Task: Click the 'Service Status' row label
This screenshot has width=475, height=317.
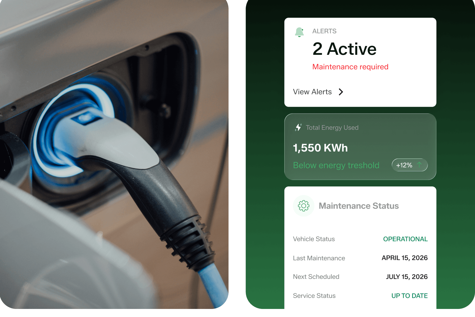Action: click(314, 296)
